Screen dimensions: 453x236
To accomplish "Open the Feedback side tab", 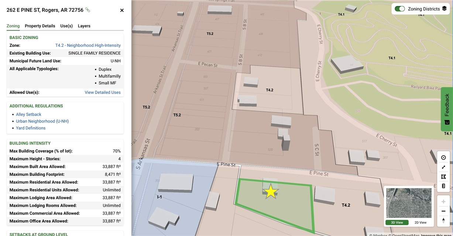I will [447, 109].
